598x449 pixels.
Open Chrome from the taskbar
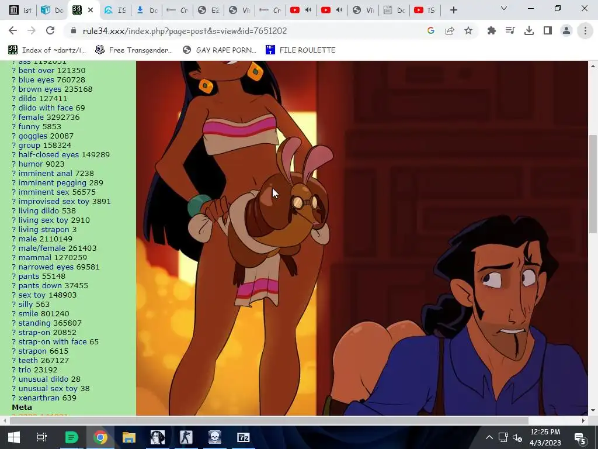click(100, 437)
